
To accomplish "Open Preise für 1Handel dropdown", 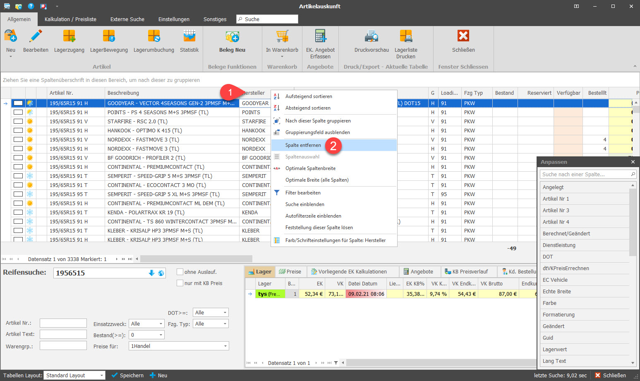I will [x=225, y=346].
